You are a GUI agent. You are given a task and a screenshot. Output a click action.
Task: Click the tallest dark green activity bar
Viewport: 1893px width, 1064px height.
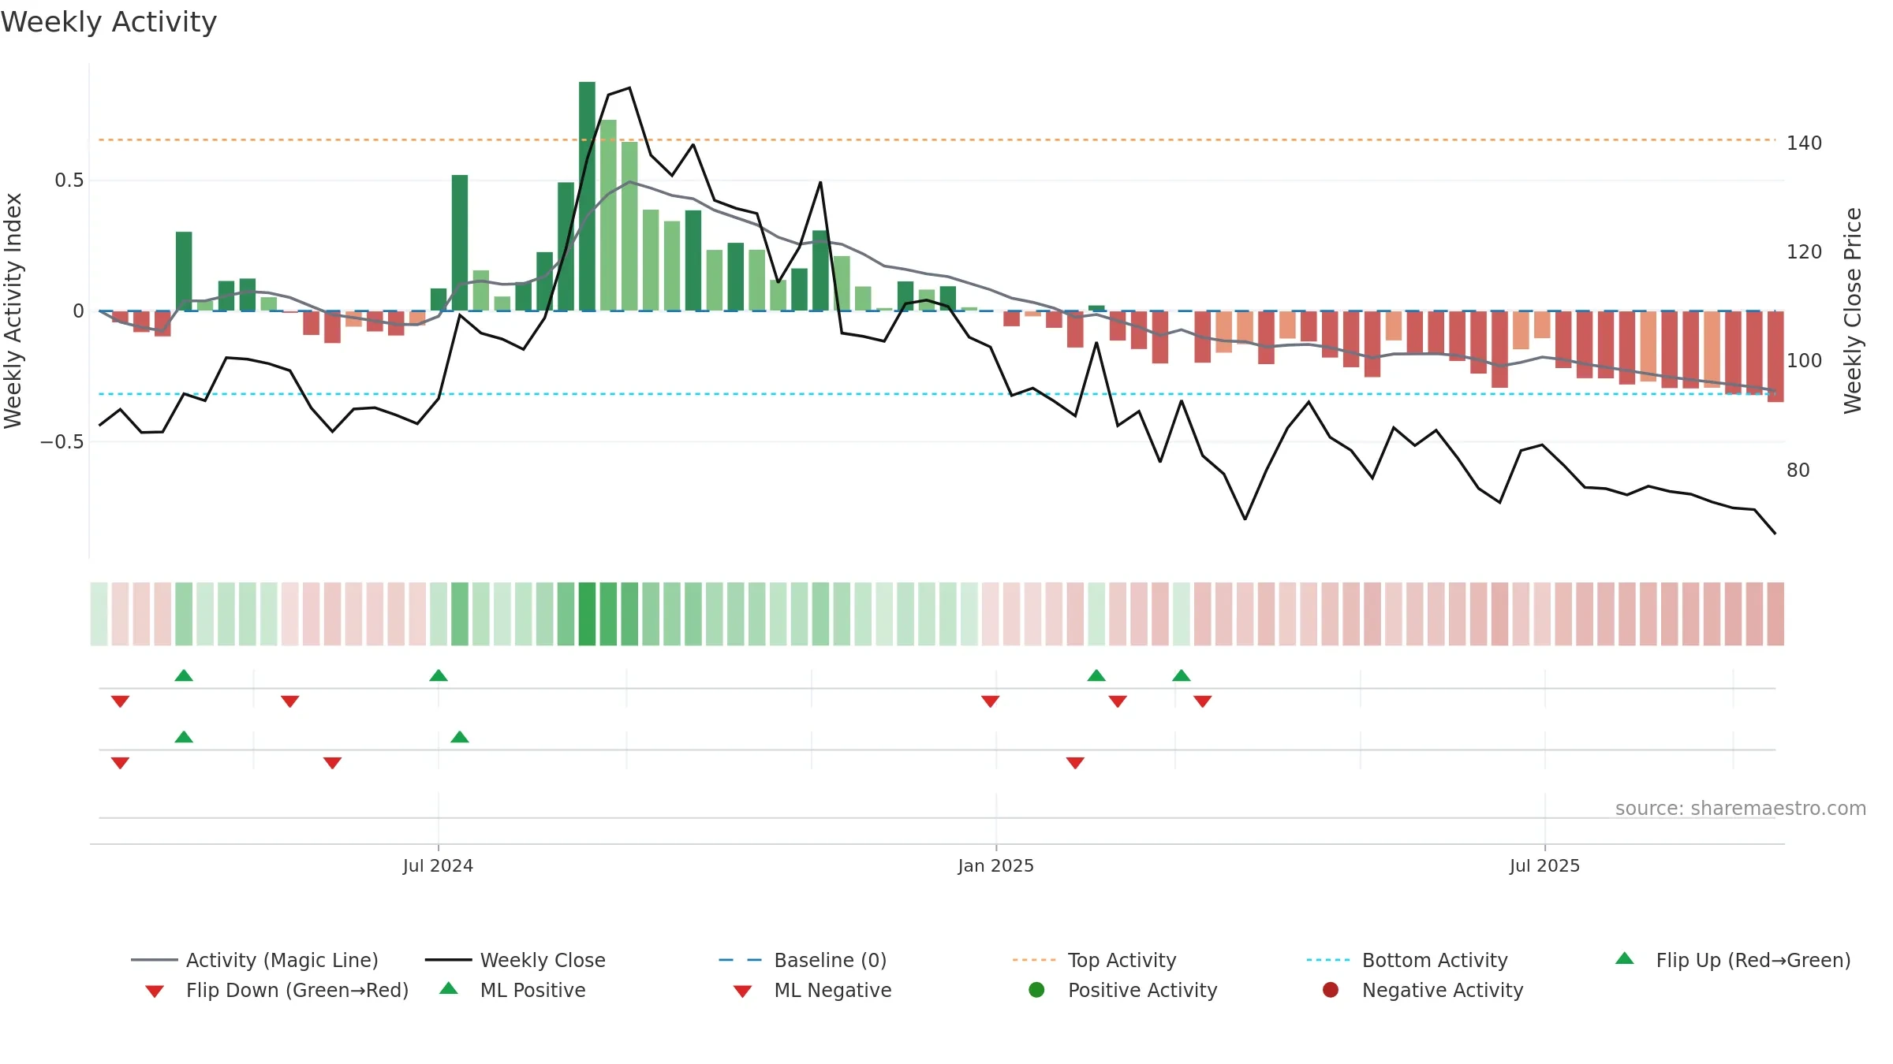click(x=587, y=196)
